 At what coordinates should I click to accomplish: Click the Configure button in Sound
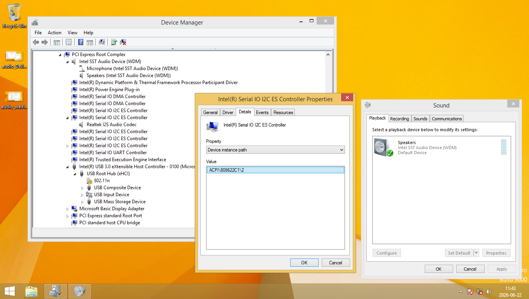click(x=387, y=253)
